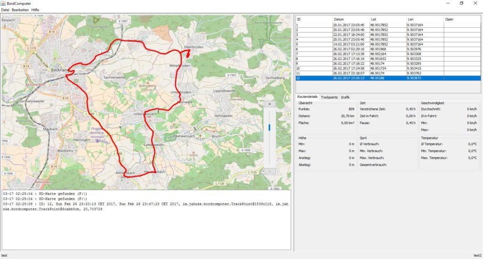Click the Waldrems label on the map

pyautogui.click(x=65, y=151)
